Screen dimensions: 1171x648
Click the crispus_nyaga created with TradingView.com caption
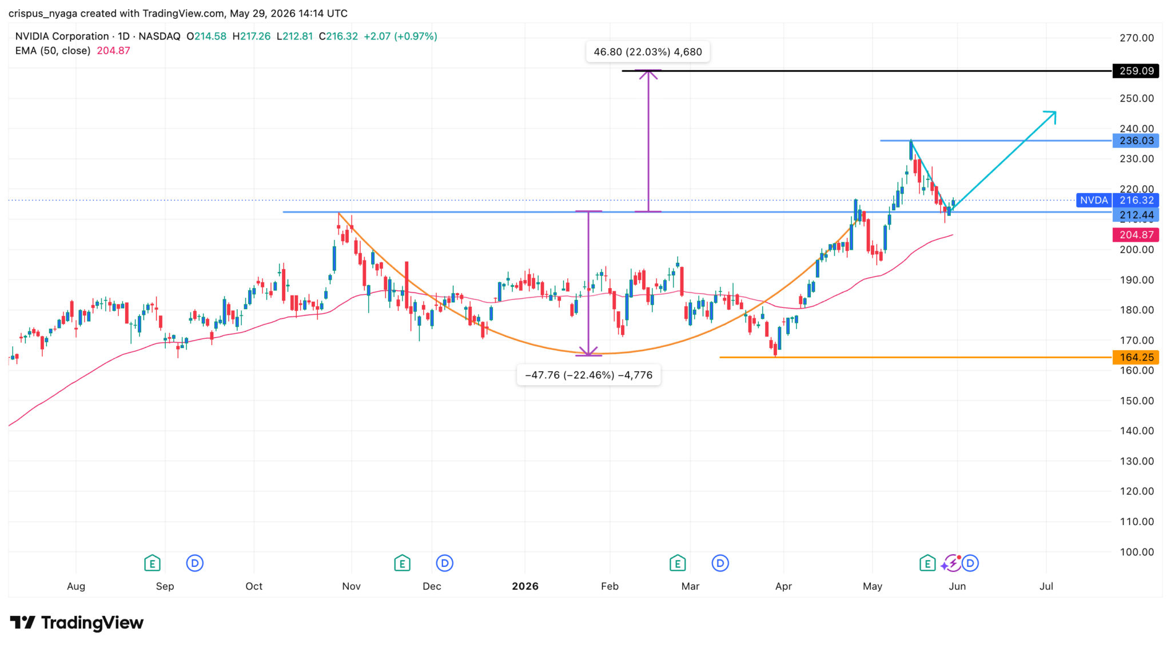coord(178,13)
